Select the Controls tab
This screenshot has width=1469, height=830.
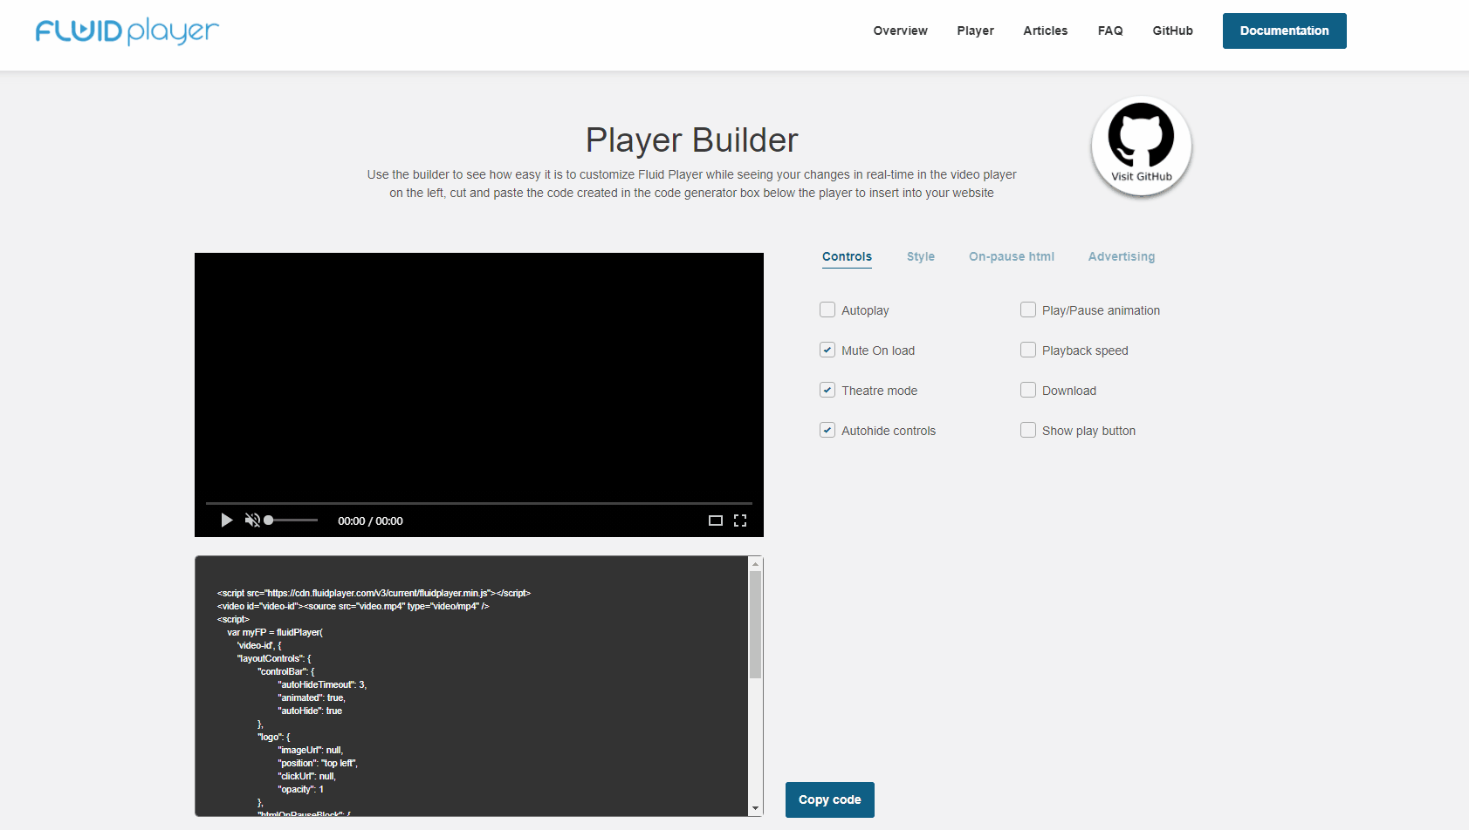coord(847,256)
